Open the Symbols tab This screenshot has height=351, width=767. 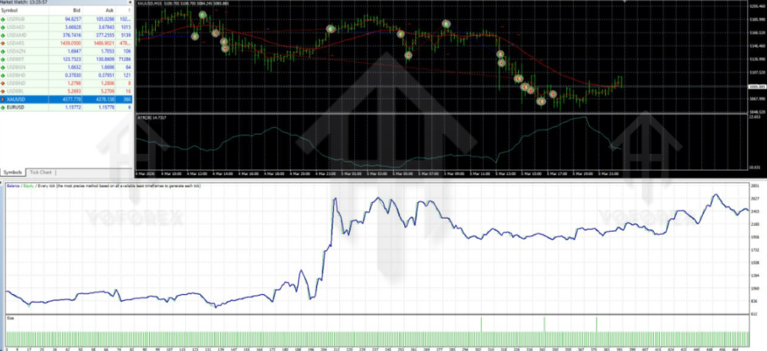pos(13,171)
